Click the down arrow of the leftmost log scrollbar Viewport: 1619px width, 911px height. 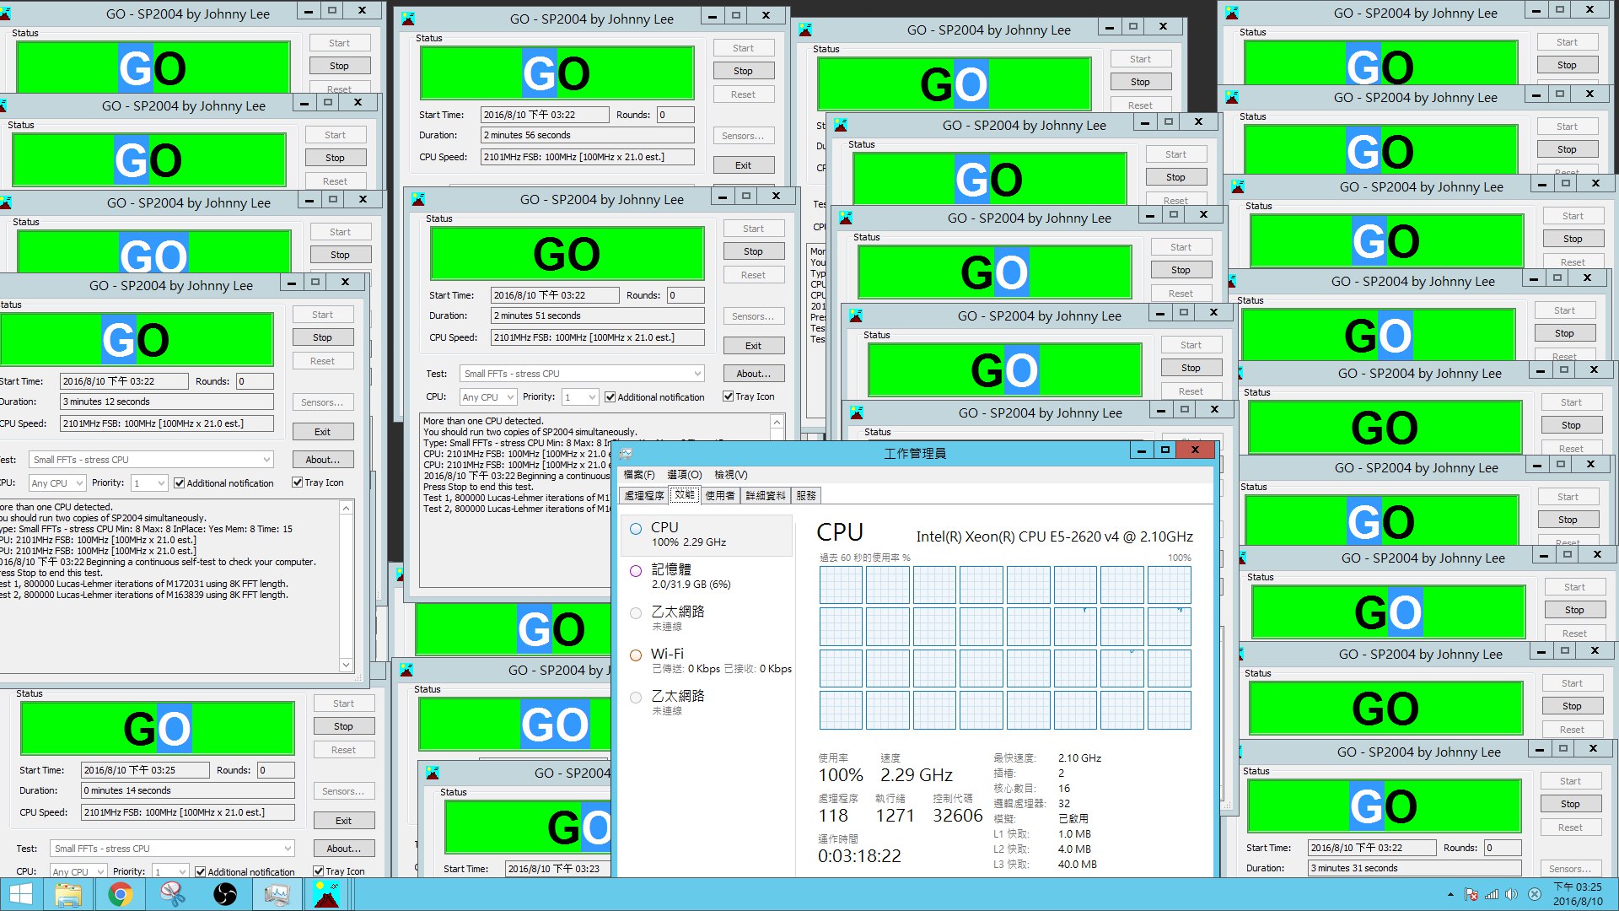(346, 665)
